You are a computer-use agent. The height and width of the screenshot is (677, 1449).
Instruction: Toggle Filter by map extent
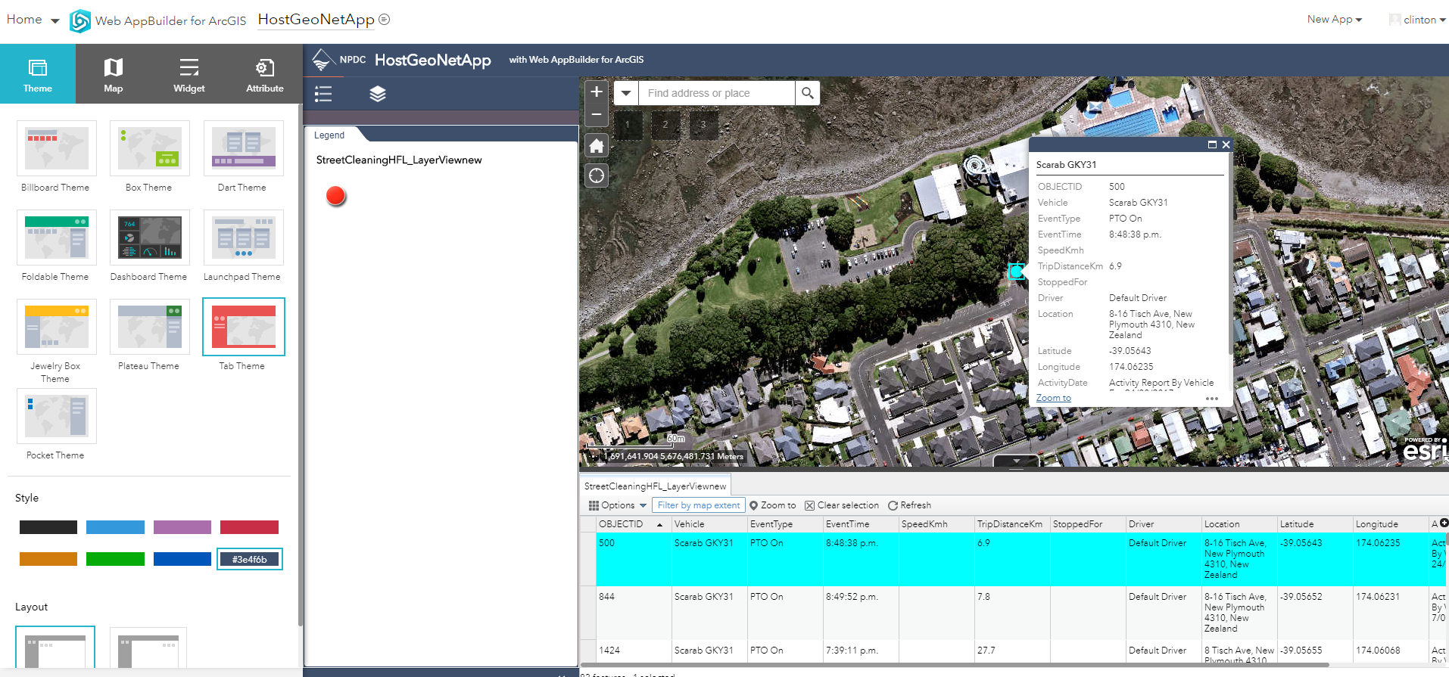pyautogui.click(x=698, y=505)
